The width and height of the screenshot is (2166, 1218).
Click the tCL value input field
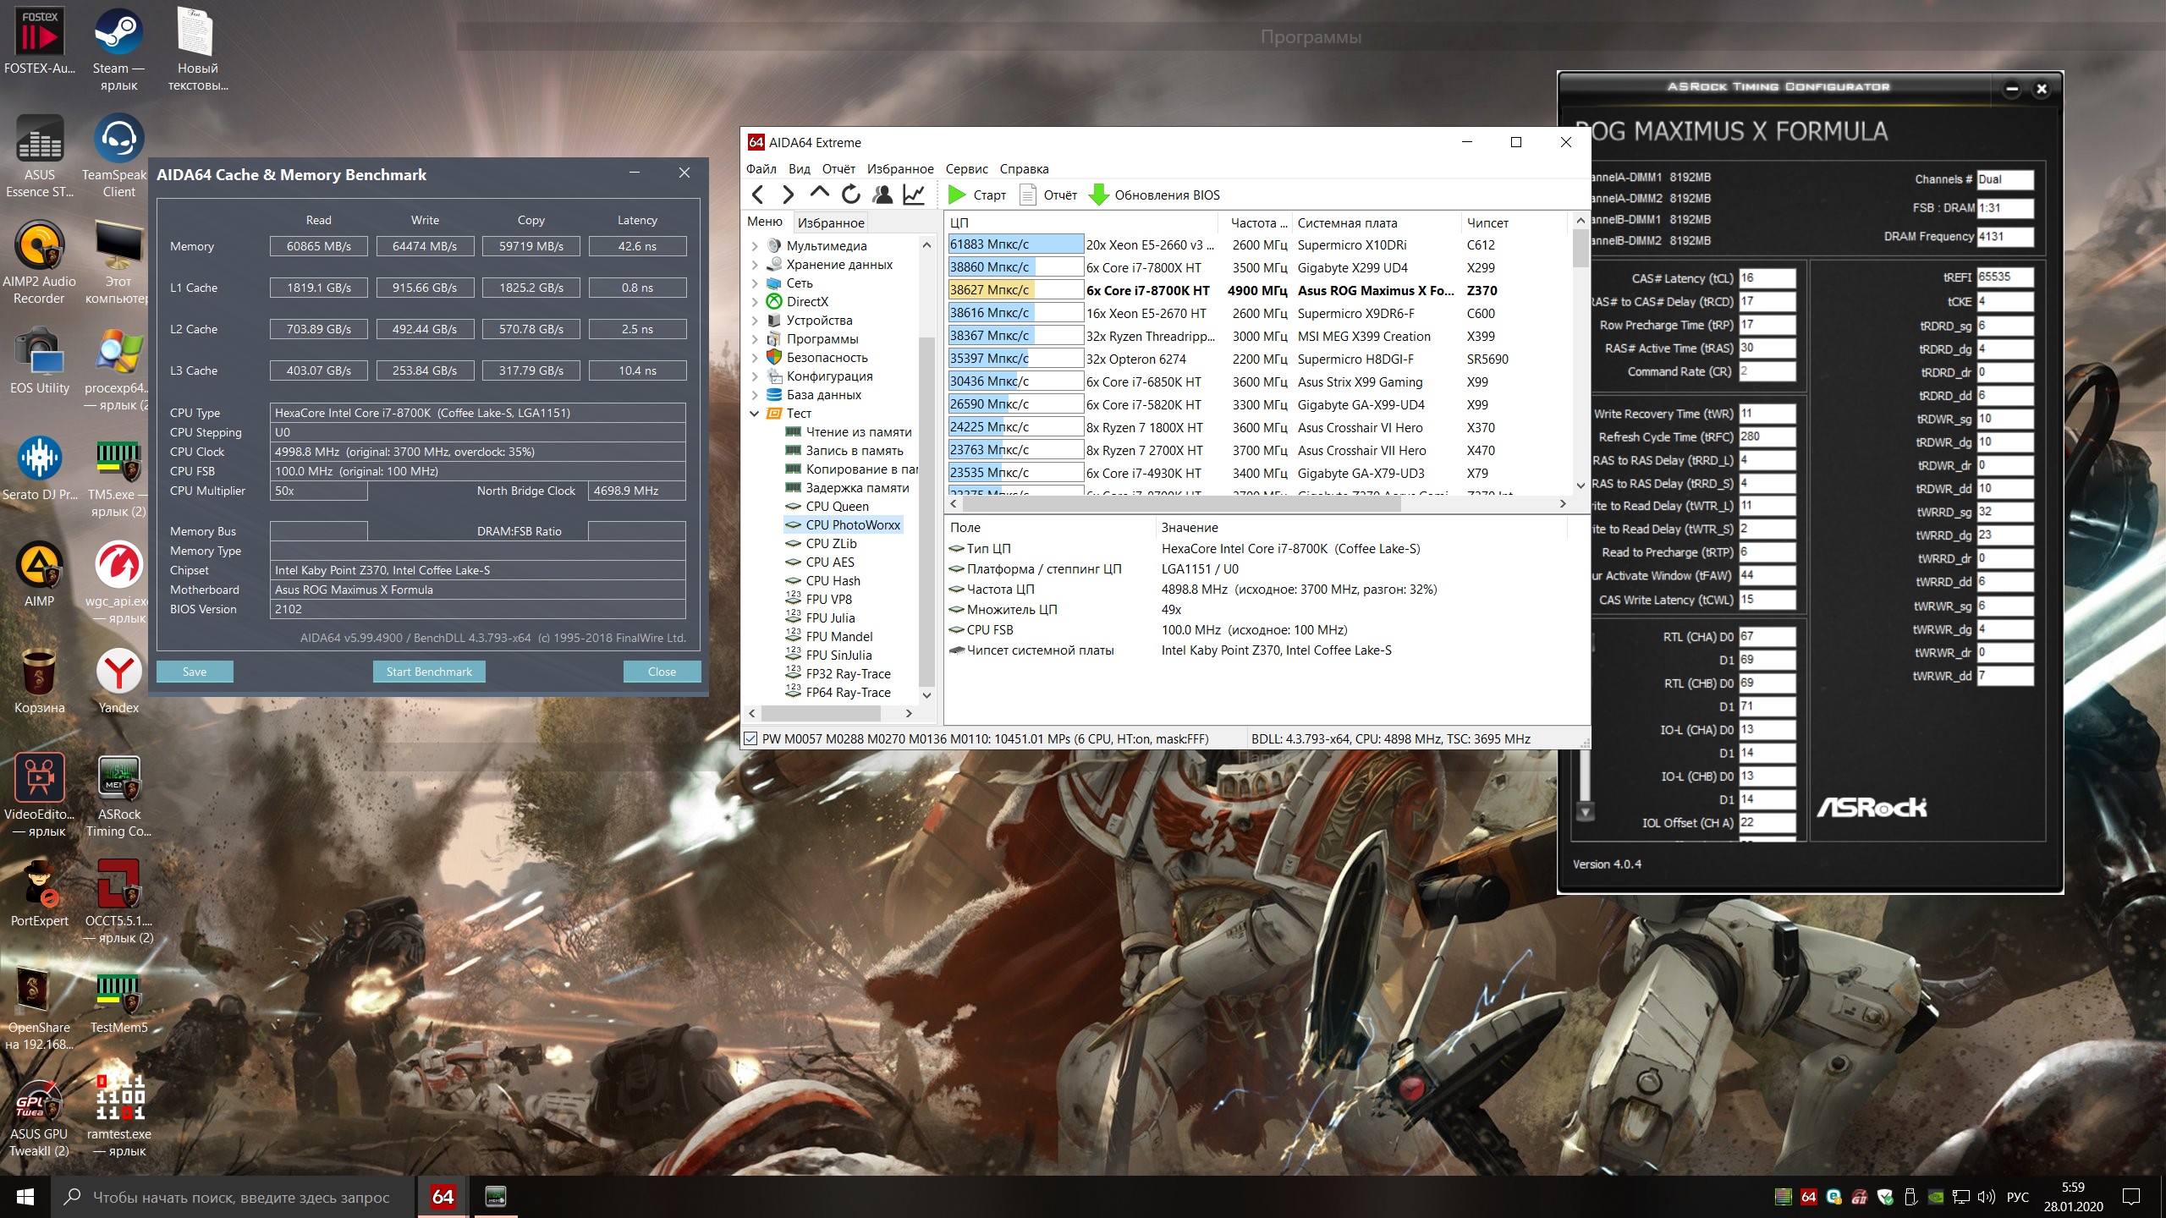pyautogui.click(x=1766, y=278)
